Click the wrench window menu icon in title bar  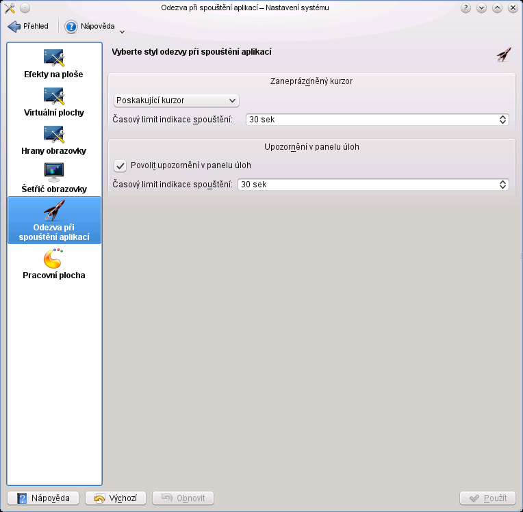tap(10, 8)
